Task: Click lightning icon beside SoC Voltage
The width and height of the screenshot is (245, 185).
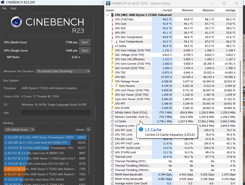Action: tap(112, 55)
